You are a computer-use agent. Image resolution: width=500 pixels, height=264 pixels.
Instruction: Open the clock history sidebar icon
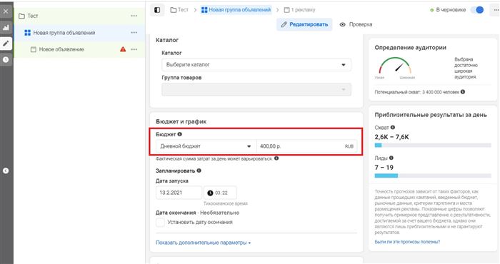(x=6, y=59)
